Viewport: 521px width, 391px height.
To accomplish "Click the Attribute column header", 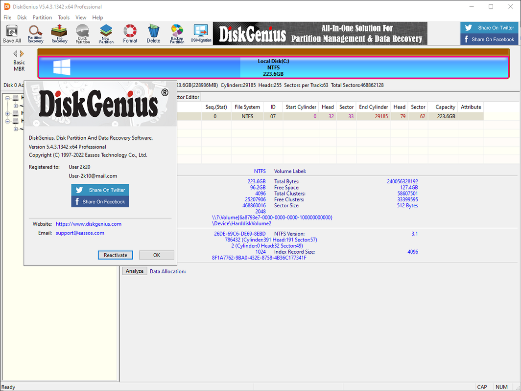I will click(471, 107).
